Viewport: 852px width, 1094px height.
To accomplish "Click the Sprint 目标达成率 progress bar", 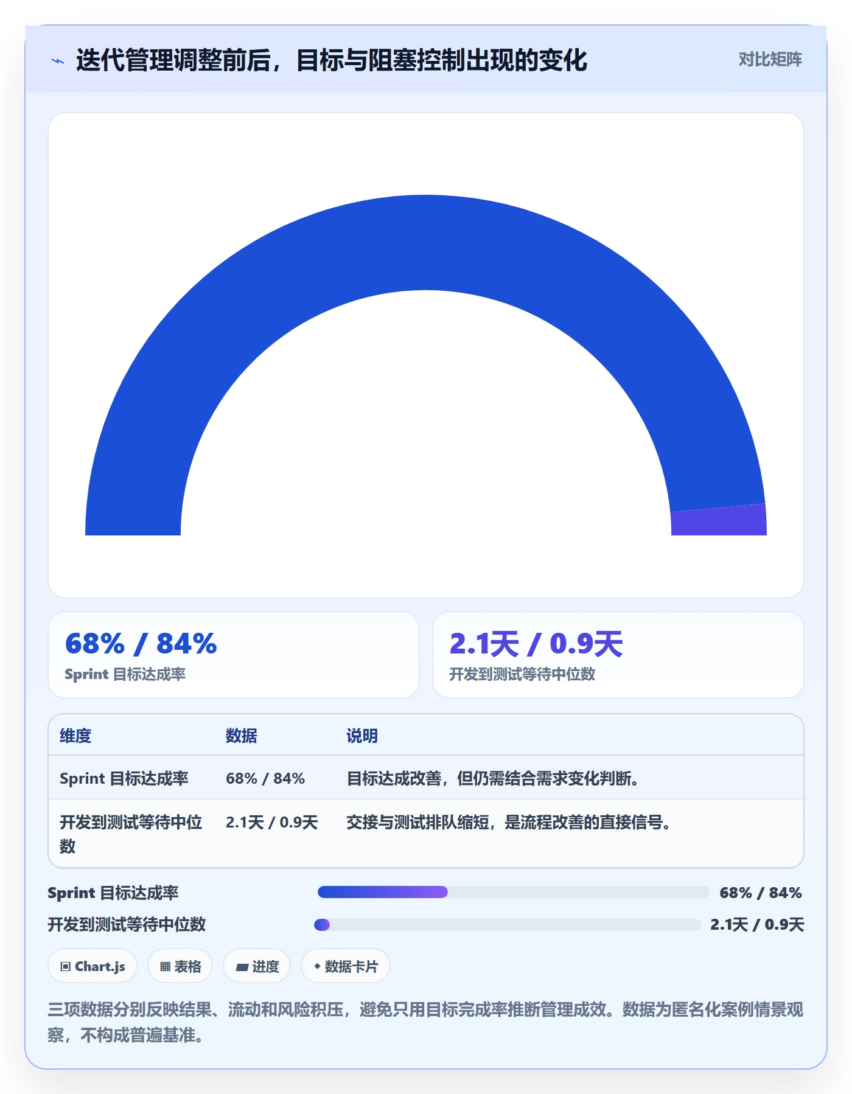I will tap(513, 892).
